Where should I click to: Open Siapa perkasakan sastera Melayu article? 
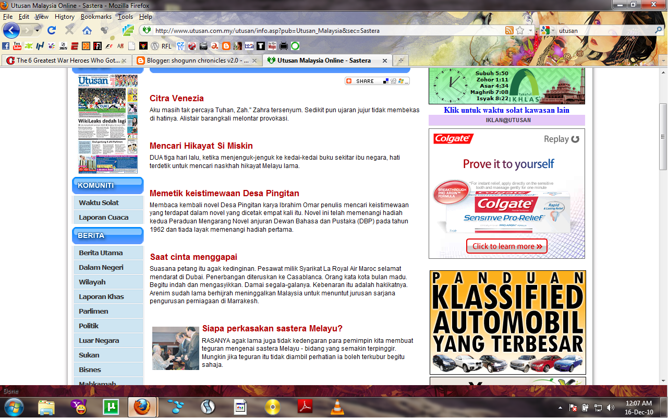[272, 328]
